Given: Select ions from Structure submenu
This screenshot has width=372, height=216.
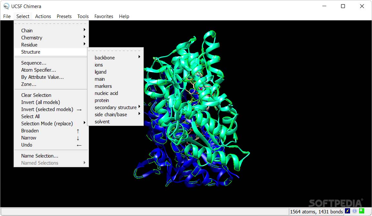Looking at the screenshot, I should tap(115, 65).
